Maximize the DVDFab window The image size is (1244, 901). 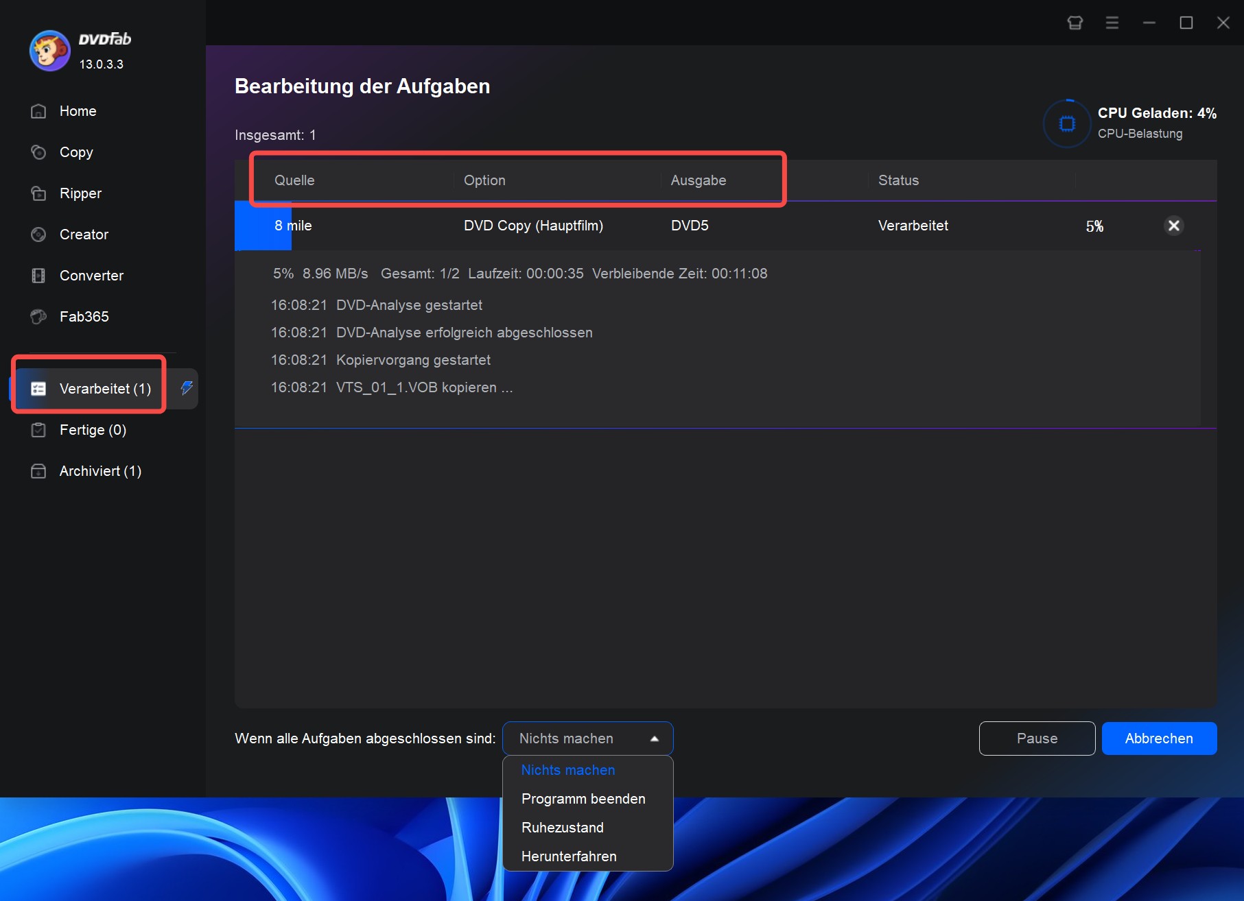(1186, 23)
